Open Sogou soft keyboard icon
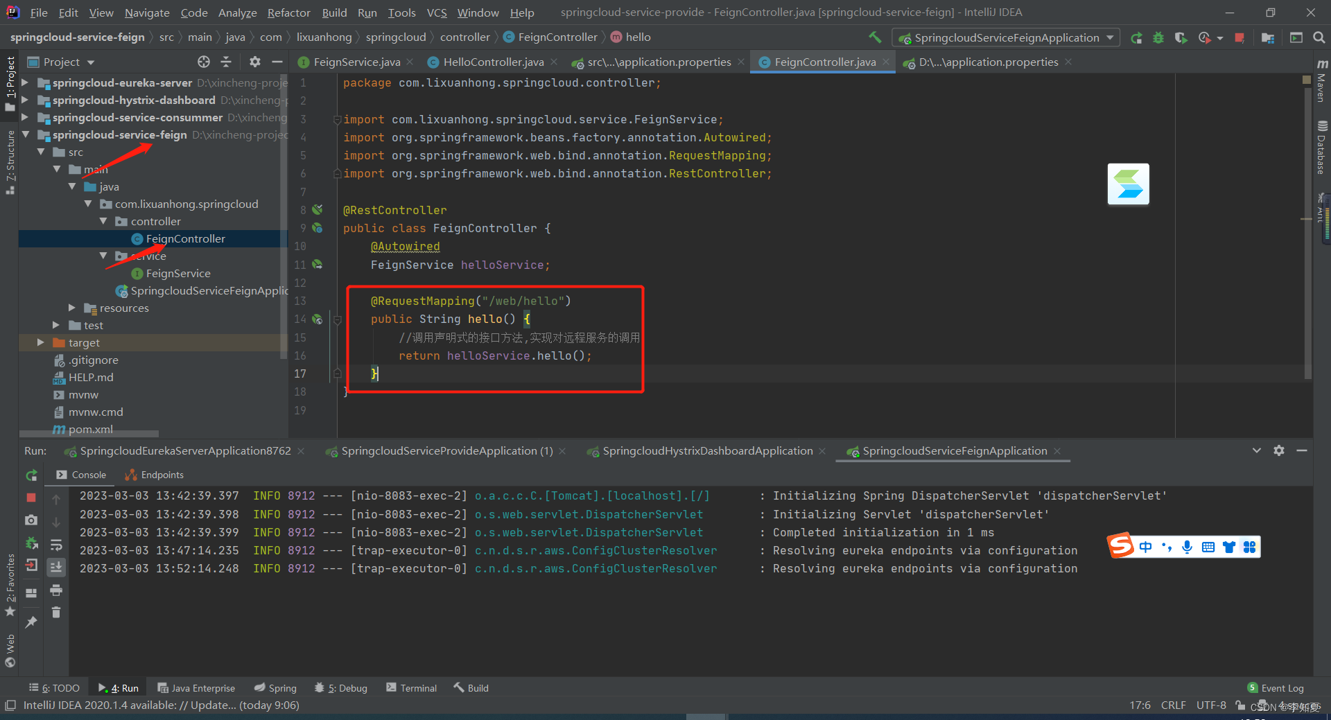The height and width of the screenshot is (720, 1331). click(1208, 547)
